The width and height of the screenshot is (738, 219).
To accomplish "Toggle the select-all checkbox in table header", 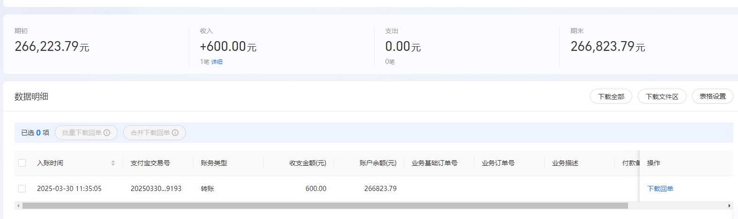I will click(22, 163).
